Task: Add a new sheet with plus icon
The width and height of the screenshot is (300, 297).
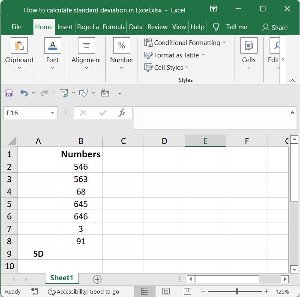Action: point(97,279)
